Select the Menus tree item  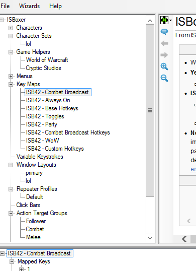[x=25, y=76]
